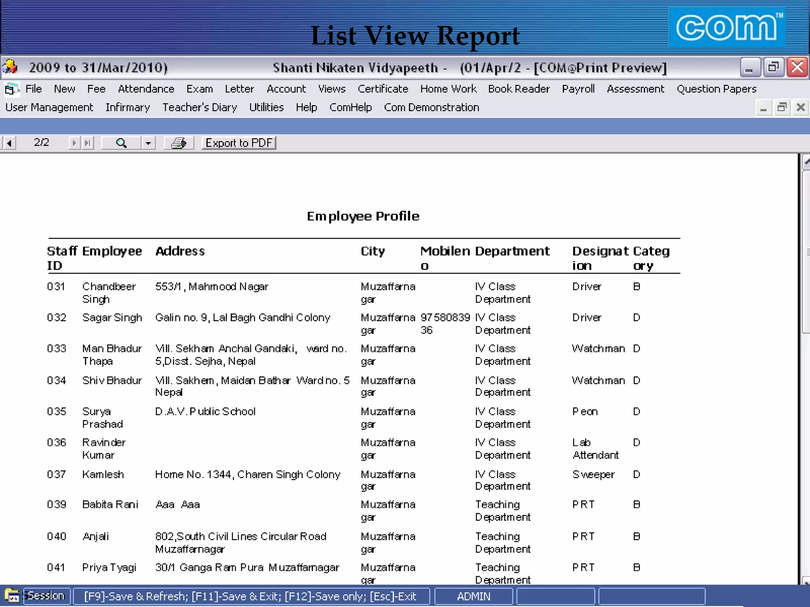
Task: Click employee name Kamlesh
Action: point(103,474)
